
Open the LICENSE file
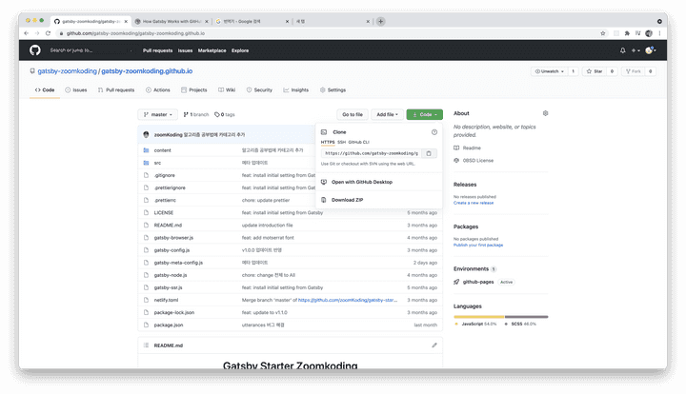coord(164,213)
